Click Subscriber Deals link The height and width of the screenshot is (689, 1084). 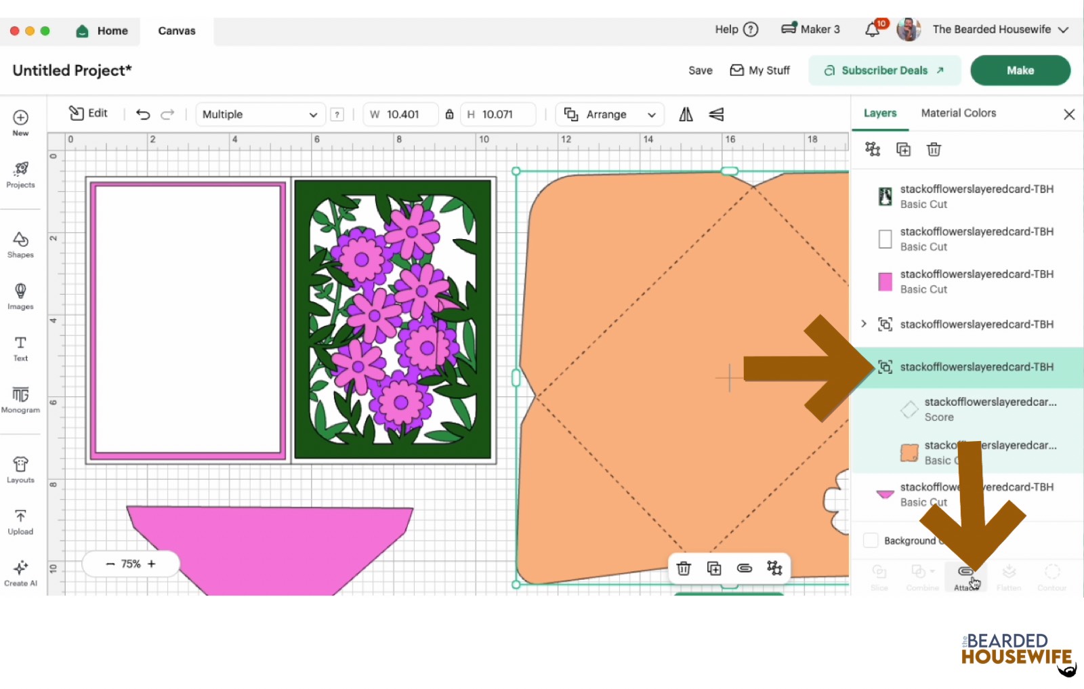(x=884, y=70)
